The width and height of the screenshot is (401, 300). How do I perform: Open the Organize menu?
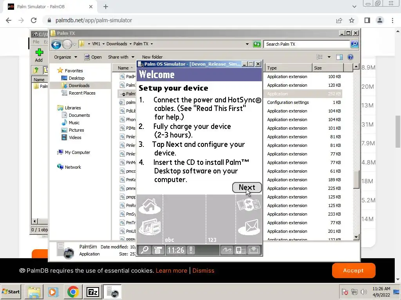tap(65, 57)
